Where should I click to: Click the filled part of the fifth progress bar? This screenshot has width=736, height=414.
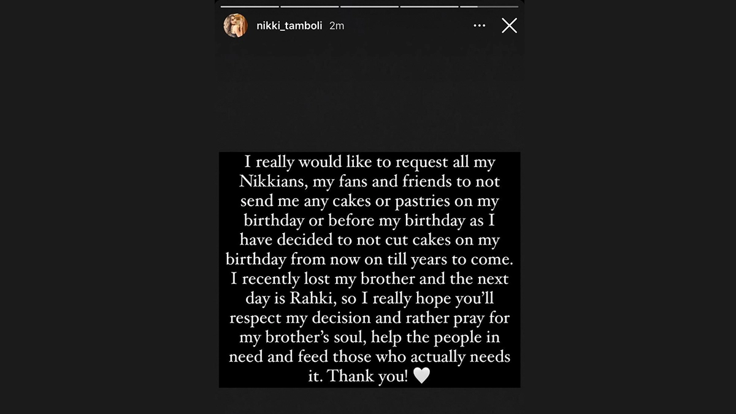pos(469,6)
